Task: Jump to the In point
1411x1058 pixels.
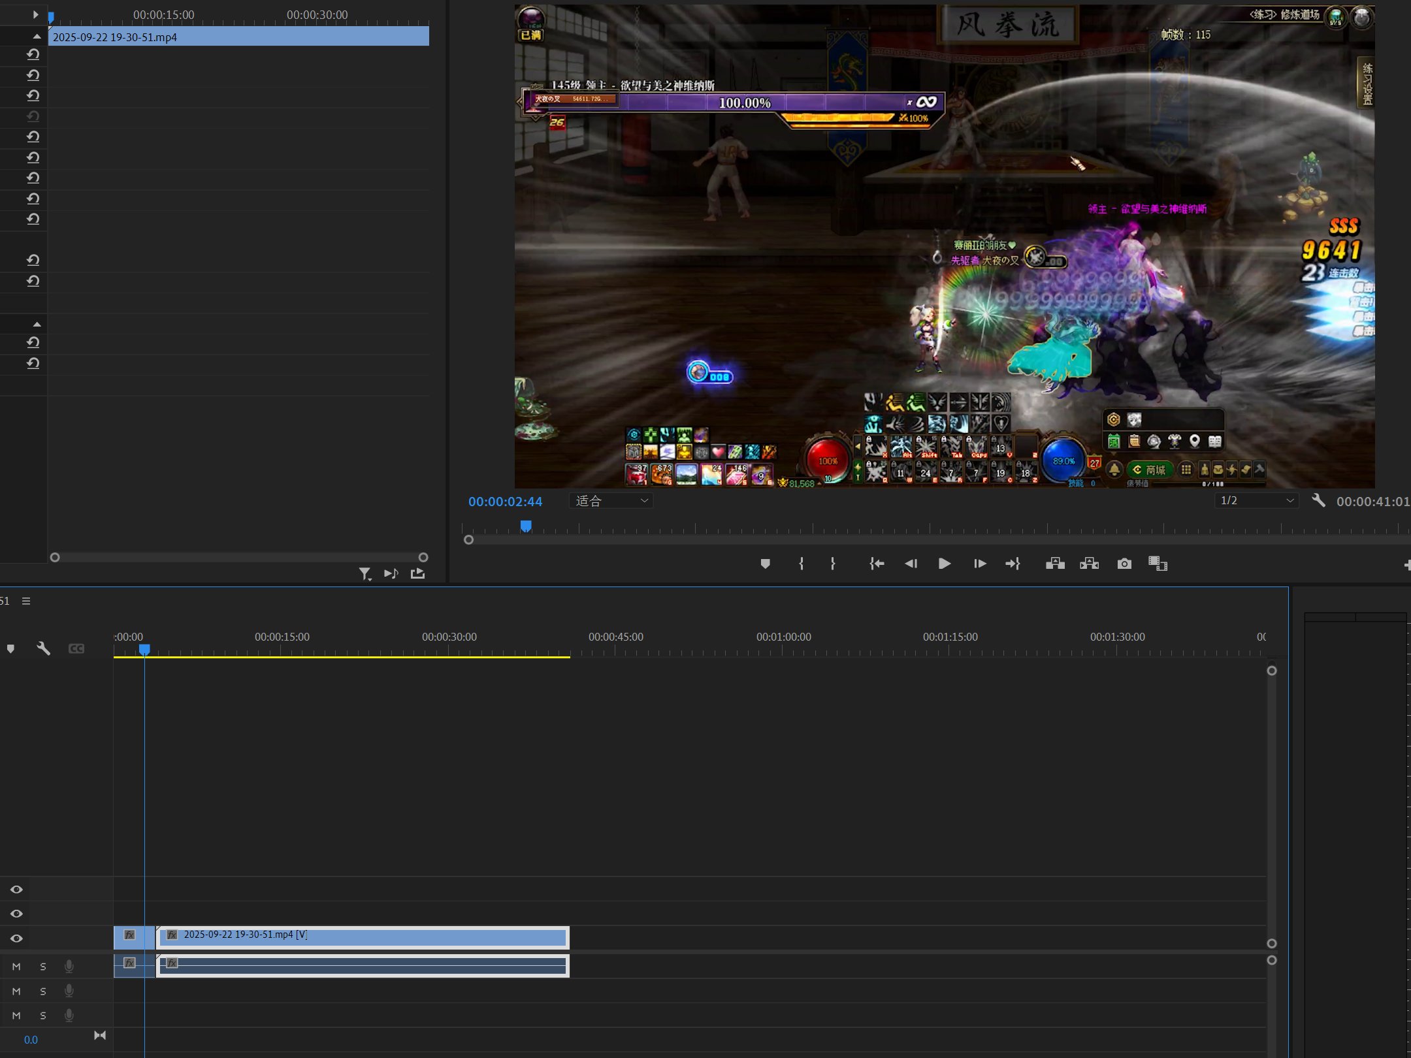Action: (877, 564)
